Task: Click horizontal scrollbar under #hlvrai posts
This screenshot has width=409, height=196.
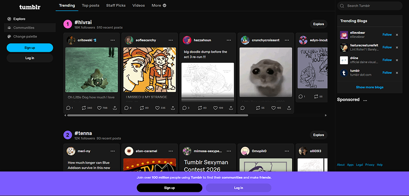Action: coord(157,115)
